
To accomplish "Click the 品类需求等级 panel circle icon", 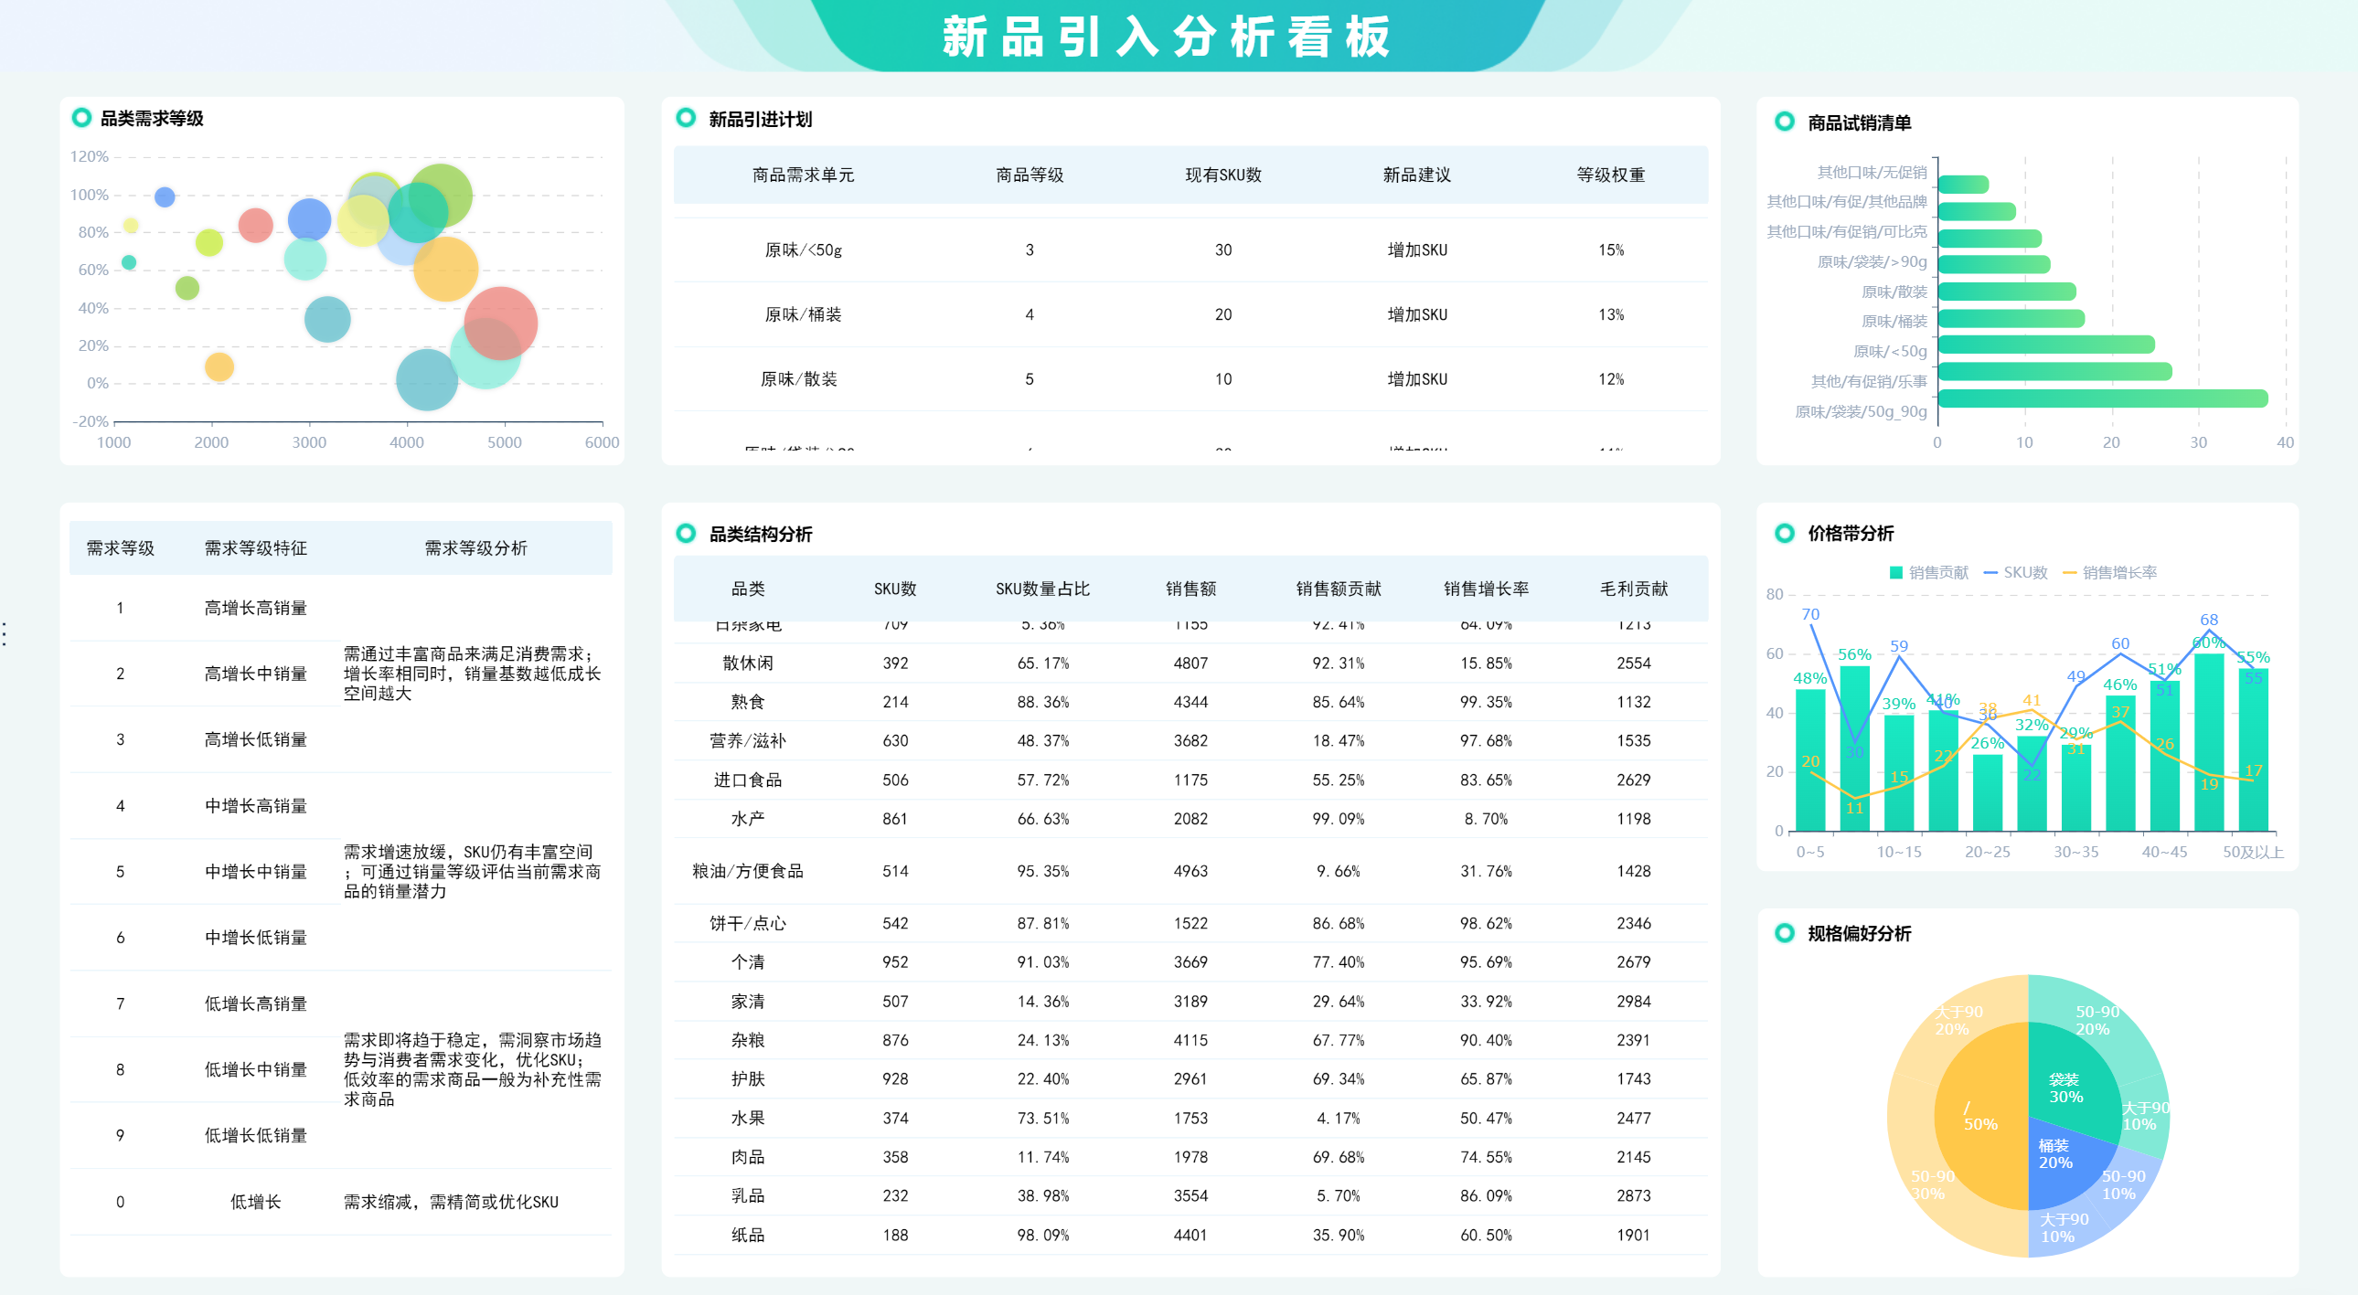I will [x=81, y=118].
